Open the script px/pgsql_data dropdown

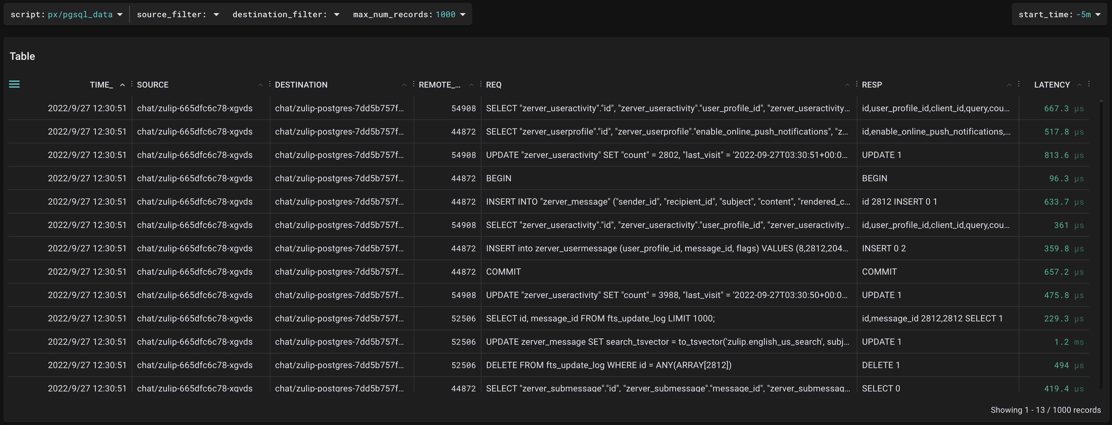pyautogui.click(x=66, y=14)
